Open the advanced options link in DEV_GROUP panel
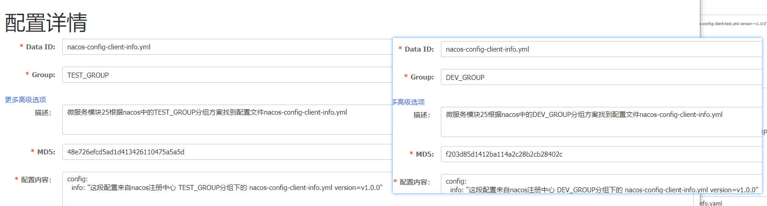This screenshot has height=206, width=767. (408, 102)
